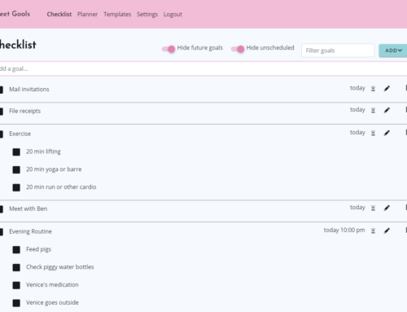Check off the Mail invitations goal
This screenshot has height=312, width=407.
[2, 90]
